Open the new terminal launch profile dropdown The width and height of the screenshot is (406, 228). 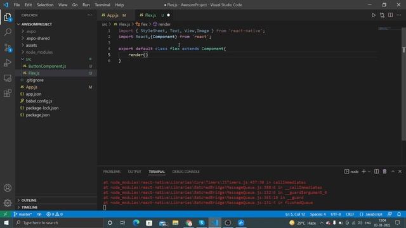(369, 172)
